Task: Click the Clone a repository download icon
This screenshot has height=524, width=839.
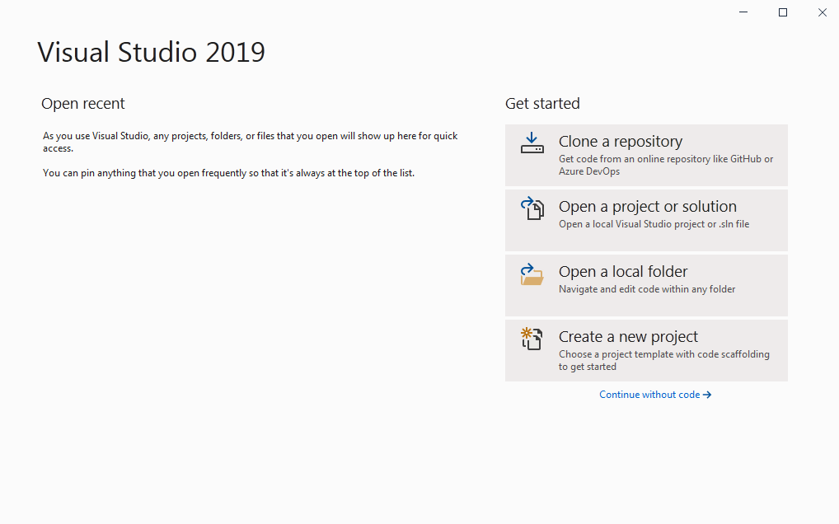Action: pyautogui.click(x=532, y=143)
